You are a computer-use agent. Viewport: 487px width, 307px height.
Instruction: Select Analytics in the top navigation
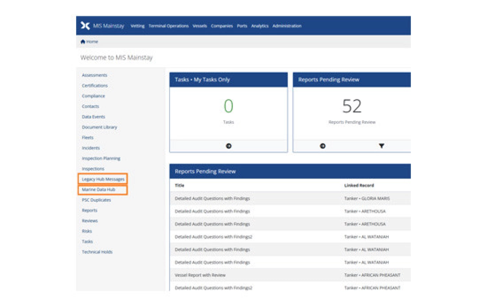(259, 26)
